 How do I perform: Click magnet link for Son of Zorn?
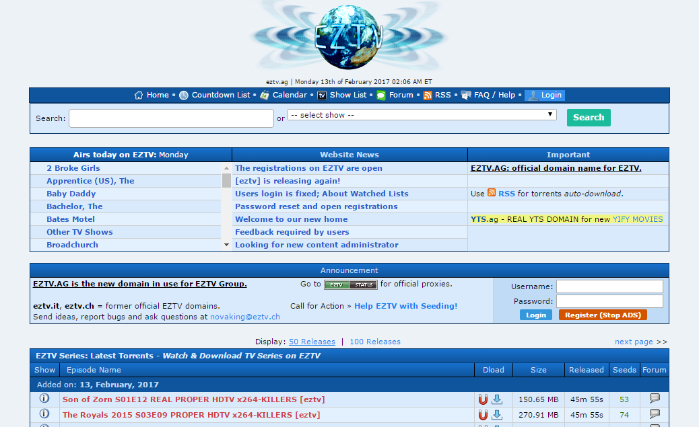[x=483, y=399]
